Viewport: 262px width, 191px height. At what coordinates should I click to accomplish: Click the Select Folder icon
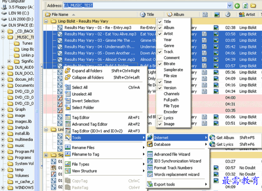[68, 107]
